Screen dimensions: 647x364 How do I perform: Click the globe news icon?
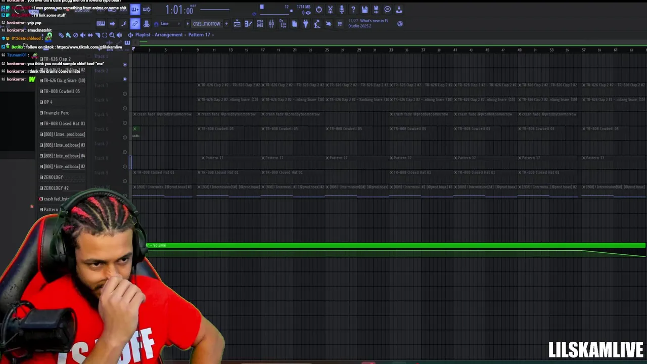[x=400, y=24]
